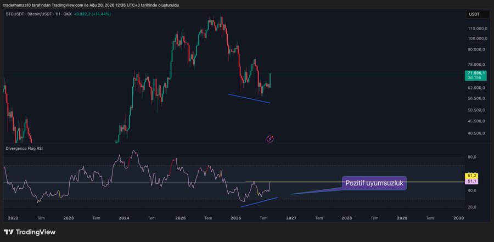Click the 2030 time axis label
The width and height of the screenshot is (494, 242).
458,218
